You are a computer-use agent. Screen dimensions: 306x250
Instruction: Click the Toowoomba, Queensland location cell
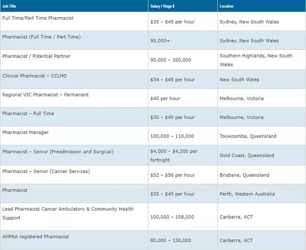coord(248,136)
